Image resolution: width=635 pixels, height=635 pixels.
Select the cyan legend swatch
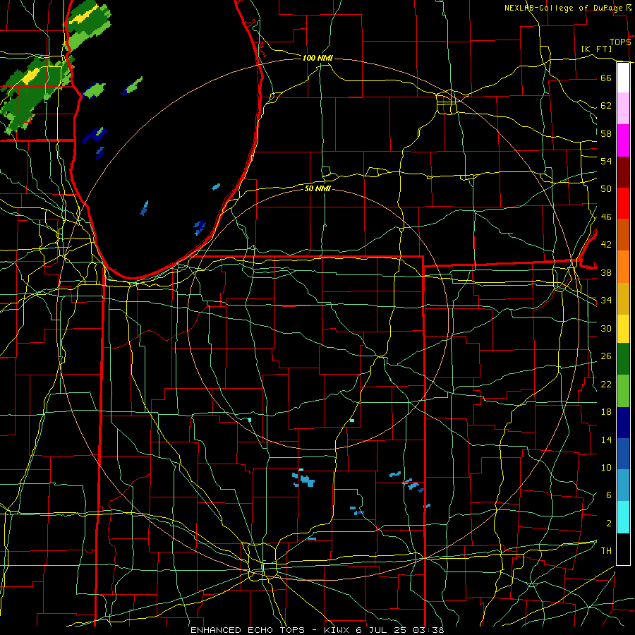click(623, 517)
